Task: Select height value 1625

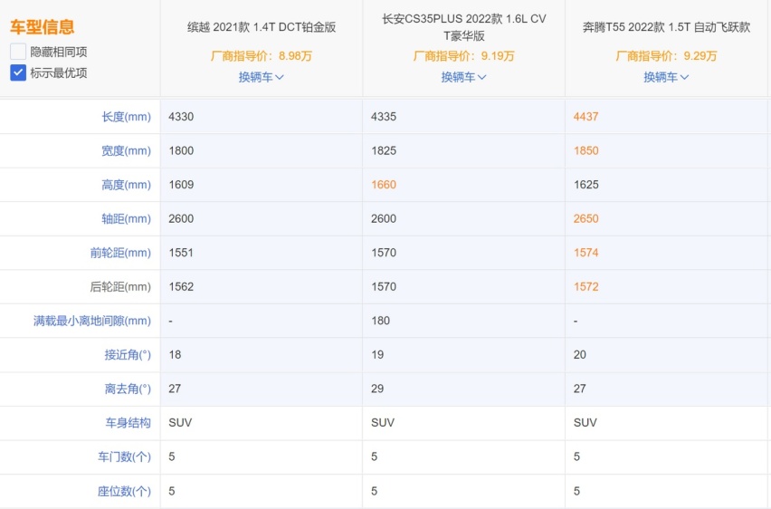Action: pos(586,185)
